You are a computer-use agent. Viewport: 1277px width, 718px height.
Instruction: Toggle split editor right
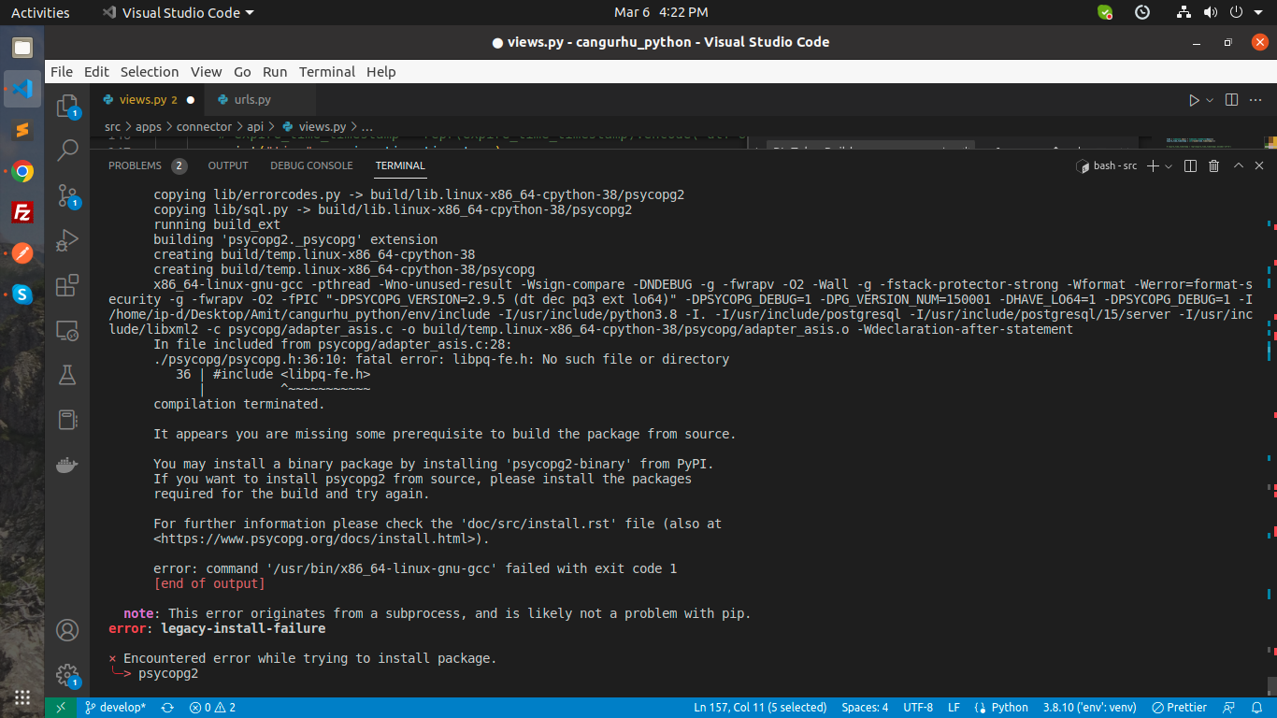[1231, 100]
